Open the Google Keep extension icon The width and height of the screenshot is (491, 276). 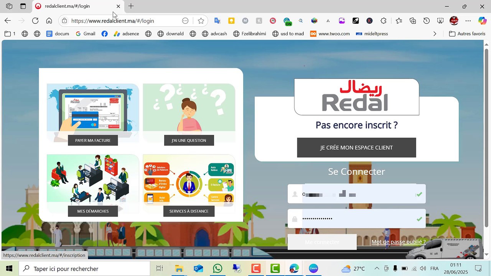[x=231, y=21]
